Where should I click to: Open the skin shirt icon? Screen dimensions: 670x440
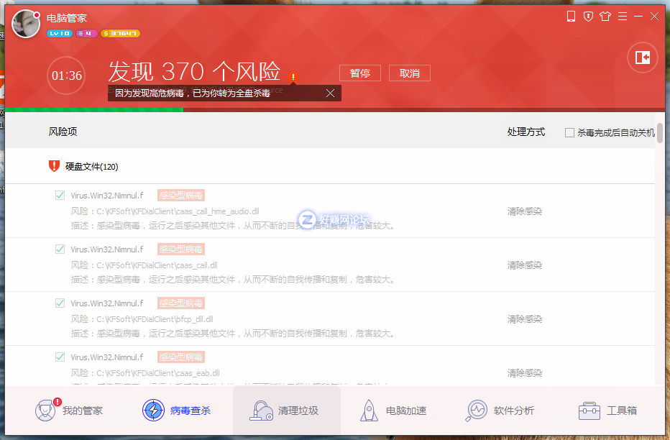click(605, 17)
